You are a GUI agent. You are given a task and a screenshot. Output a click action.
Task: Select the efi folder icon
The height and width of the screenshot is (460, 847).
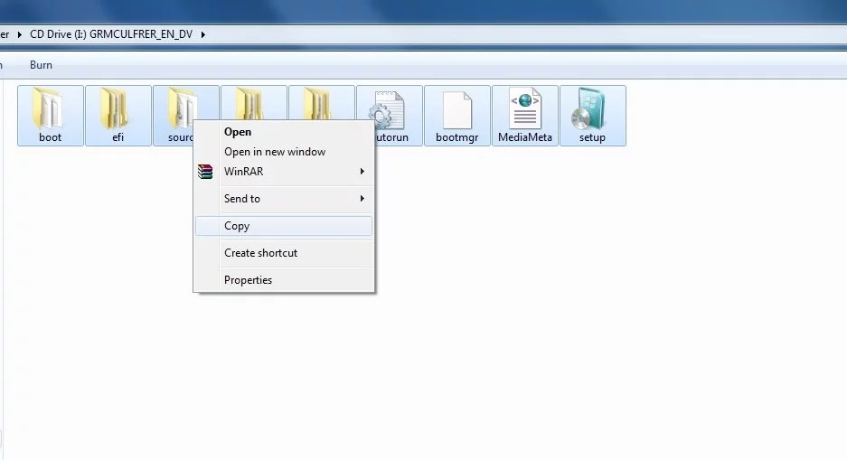(x=118, y=109)
